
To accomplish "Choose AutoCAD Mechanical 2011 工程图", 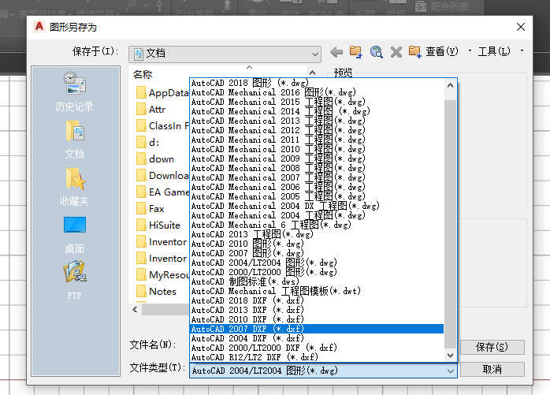I will click(317, 140).
